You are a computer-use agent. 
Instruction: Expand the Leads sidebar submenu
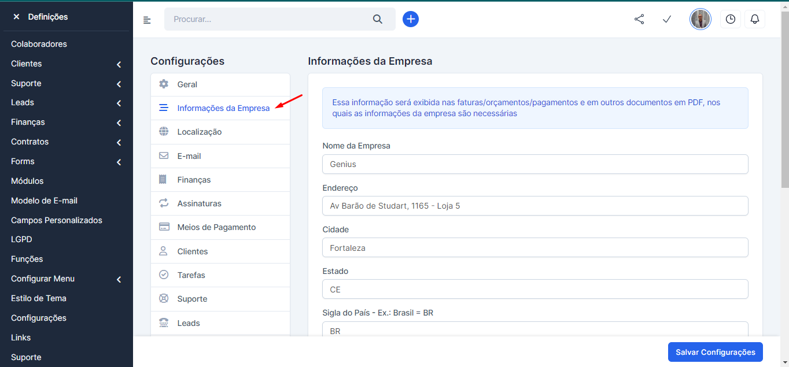pos(119,103)
